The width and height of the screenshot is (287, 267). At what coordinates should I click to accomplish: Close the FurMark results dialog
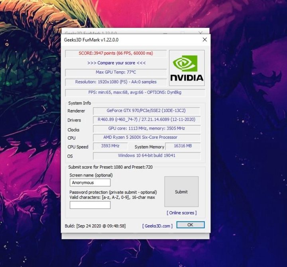tap(204, 40)
